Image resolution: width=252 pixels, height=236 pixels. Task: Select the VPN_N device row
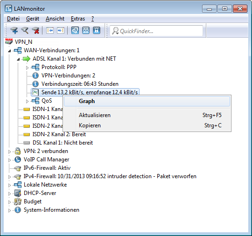(x=23, y=42)
